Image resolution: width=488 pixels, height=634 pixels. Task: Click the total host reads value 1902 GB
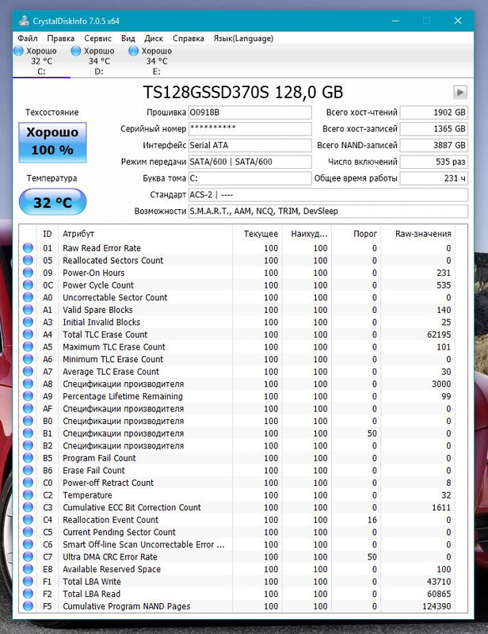pos(434,113)
